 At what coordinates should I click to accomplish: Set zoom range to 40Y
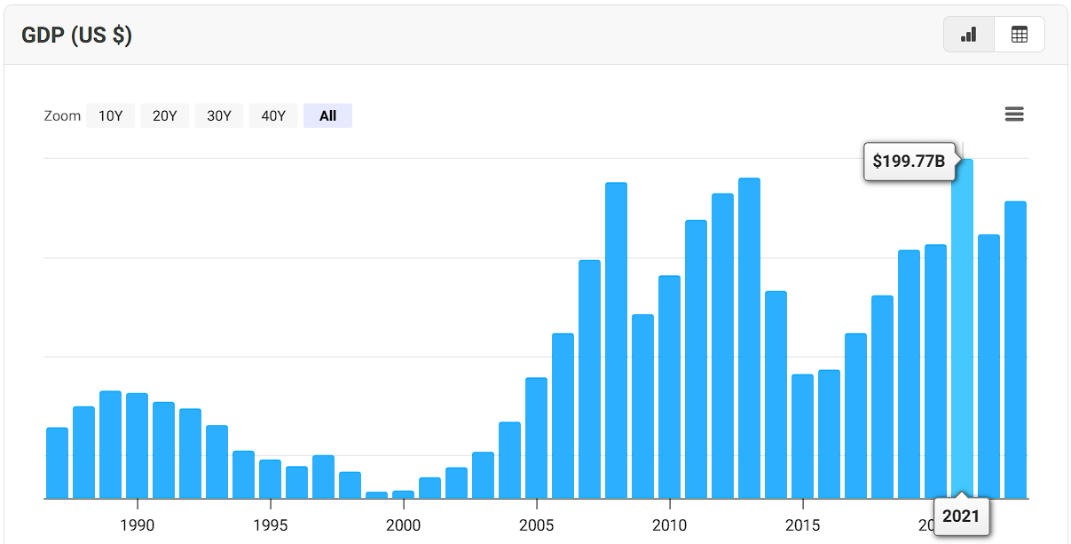click(273, 115)
